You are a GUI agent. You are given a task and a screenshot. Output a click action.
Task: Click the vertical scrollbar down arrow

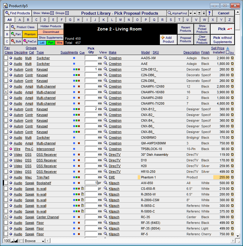point(238,236)
